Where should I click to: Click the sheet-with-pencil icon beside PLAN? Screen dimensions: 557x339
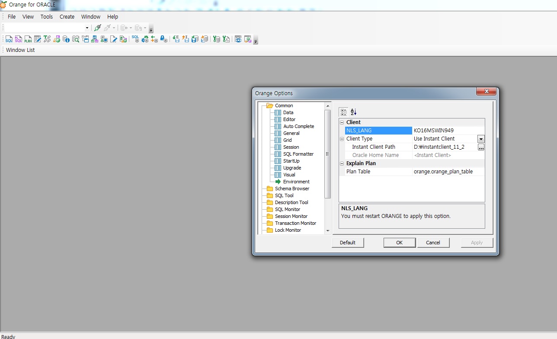[38, 39]
